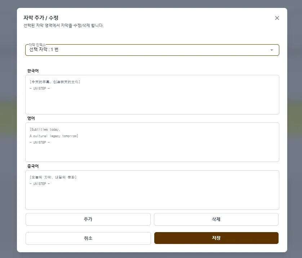Click 'A cultural legacy tomorrow]' line

pyautogui.click(x=54, y=136)
